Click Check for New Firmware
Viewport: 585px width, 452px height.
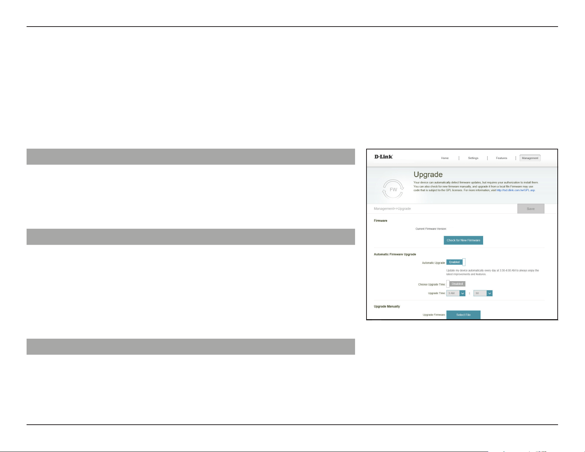click(x=463, y=240)
